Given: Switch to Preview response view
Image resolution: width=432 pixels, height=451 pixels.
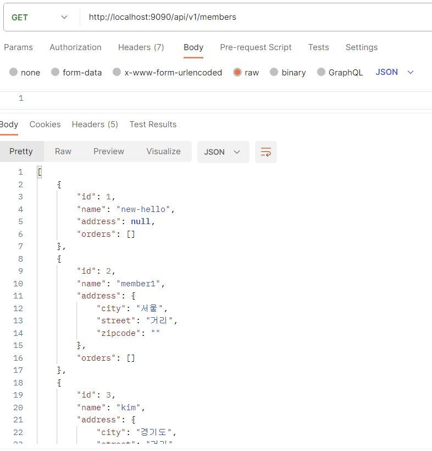Looking at the screenshot, I should [x=109, y=151].
